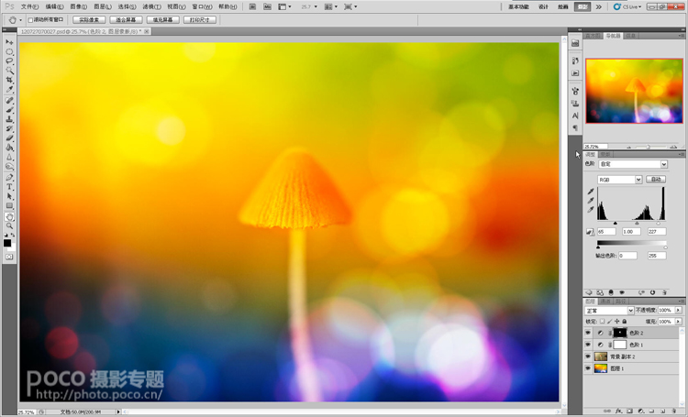Image resolution: width=688 pixels, height=417 pixels.
Task: Select the Move tool
Action: [9, 42]
